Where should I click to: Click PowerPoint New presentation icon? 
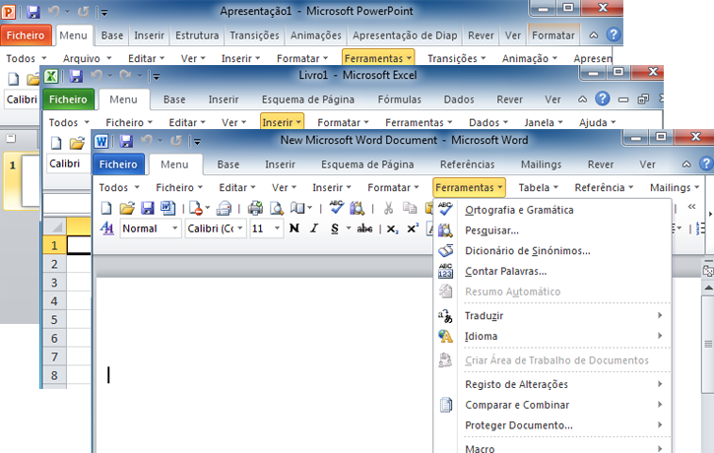tap(13, 79)
